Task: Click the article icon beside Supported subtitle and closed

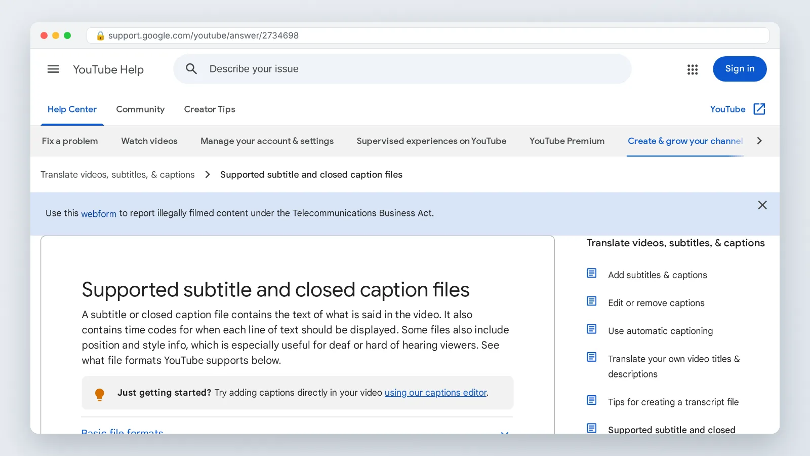Action: 591,428
